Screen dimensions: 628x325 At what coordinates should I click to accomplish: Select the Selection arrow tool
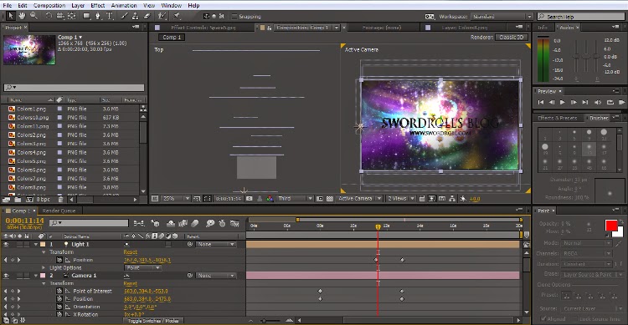(x=10, y=16)
